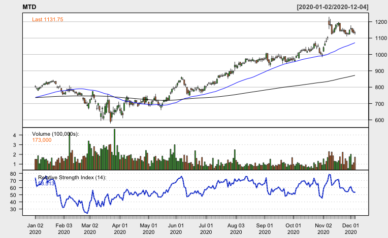Viewport: 388px width, 238px height.
Task: Click the Mar 02 2020 date label
Action: (90, 228)
